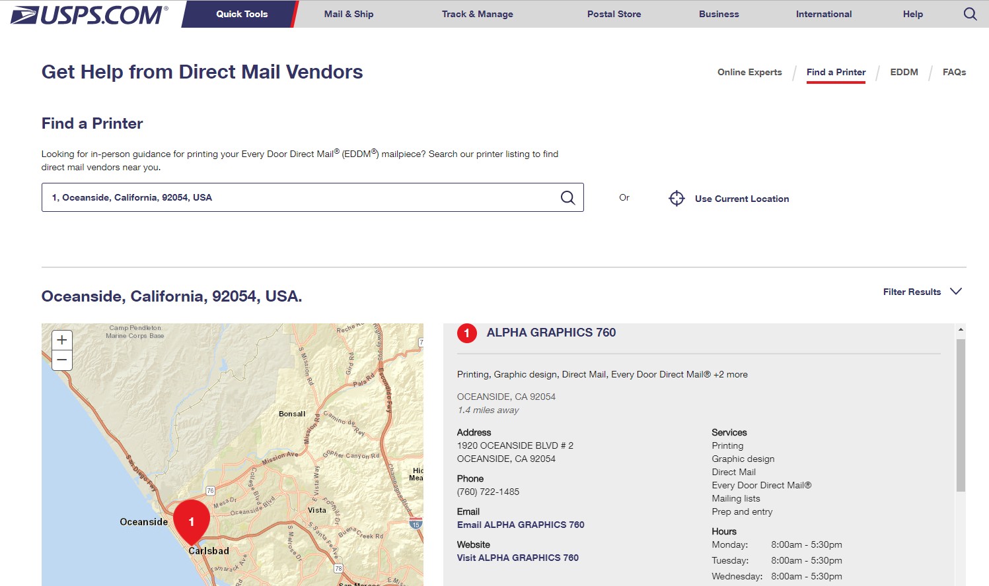Open Quick Tools menu
This screenshot has width=989, height=586.
pyautogui.click(x=242, y=14)
